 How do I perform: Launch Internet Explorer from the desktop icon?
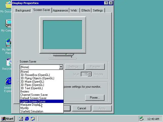(x=8, y=81)
